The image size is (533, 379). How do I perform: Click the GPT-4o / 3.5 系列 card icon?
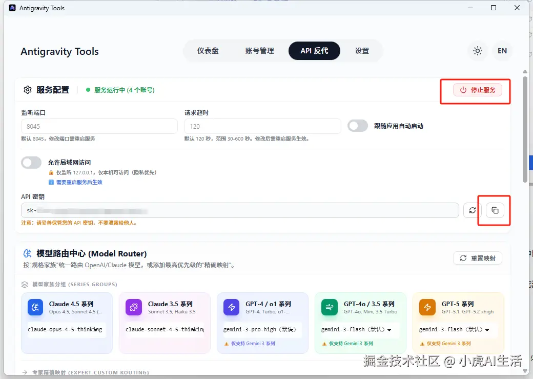coord(330,307)
